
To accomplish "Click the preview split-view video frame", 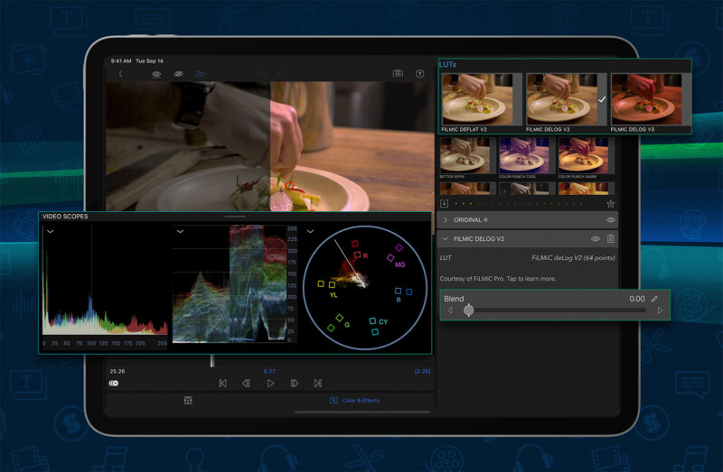I will point(269,146).
